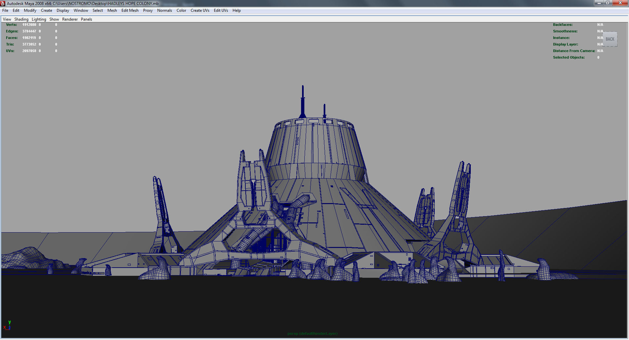Open the Display menu
The image size is (629, 340).
63,10
